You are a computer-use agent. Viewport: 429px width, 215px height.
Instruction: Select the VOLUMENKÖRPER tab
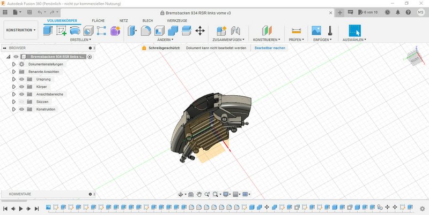pos(62,21)
